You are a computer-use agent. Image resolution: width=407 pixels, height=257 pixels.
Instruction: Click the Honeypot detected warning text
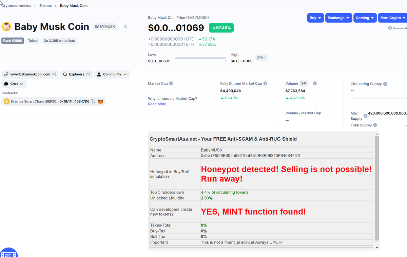point(286,174)
